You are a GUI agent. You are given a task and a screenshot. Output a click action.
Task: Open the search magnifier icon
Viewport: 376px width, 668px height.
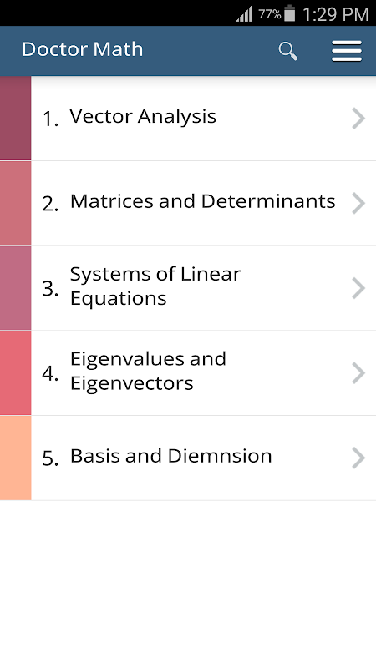(x=287, y=51)
